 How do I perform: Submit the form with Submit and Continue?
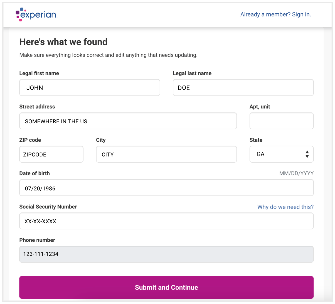click(166, 287)
